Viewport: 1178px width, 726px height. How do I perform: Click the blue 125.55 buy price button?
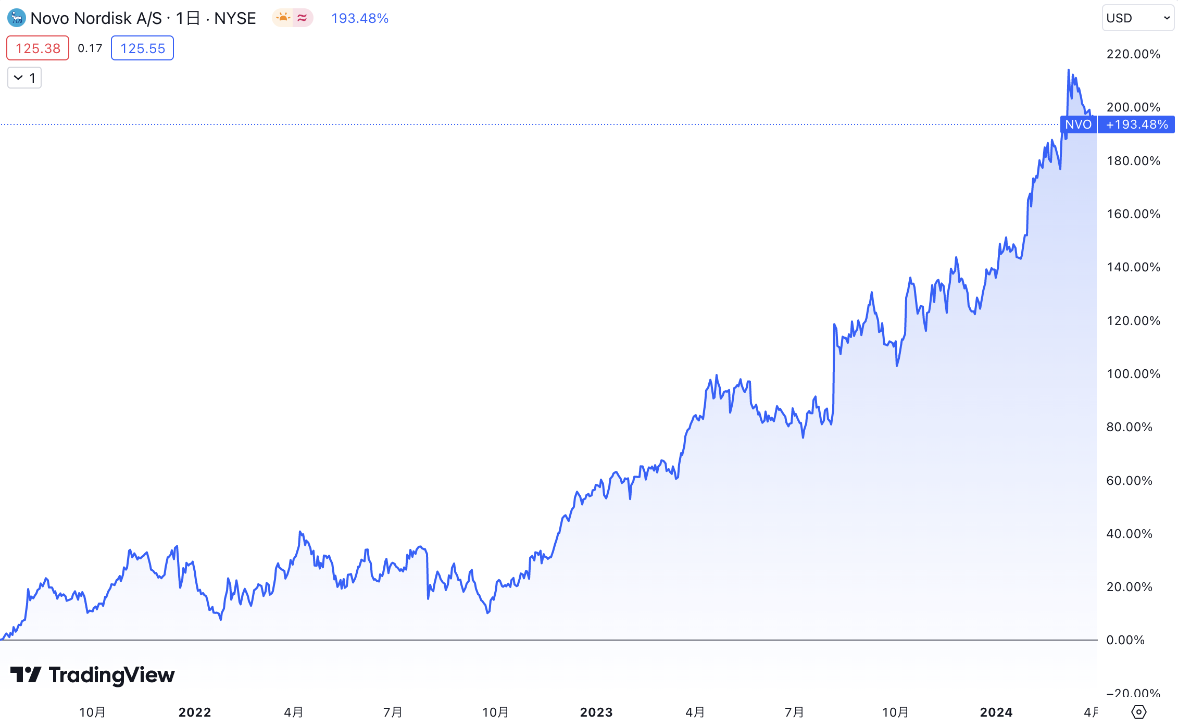point(142,48)
